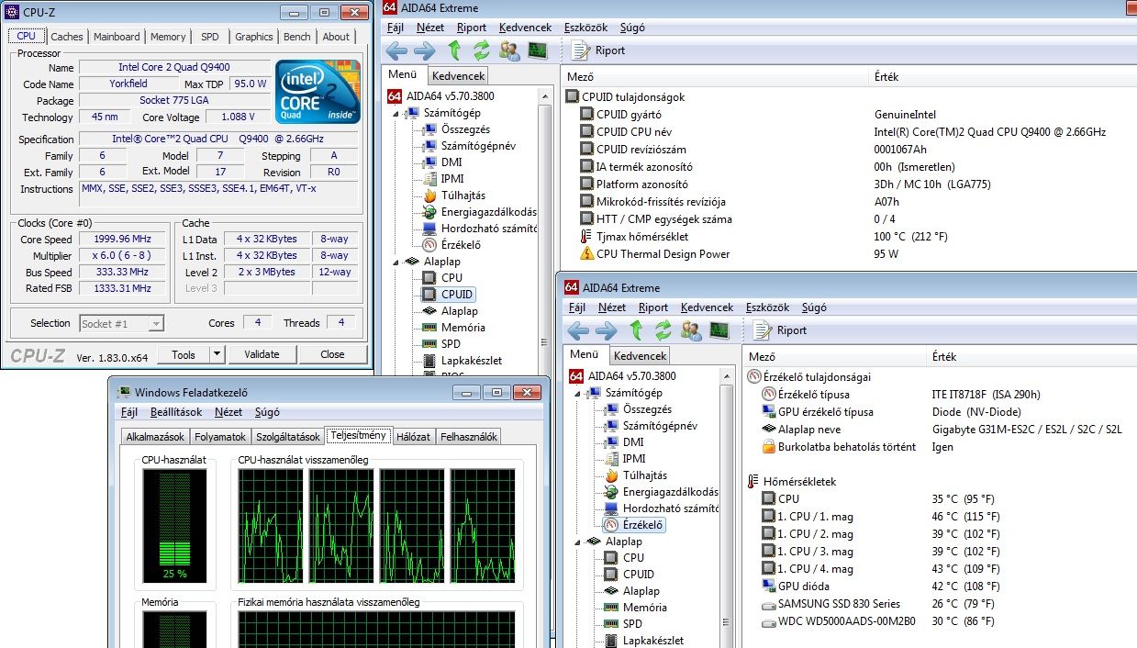
Task: Open Nézet menu in lower AIDA64 window
Action: click(x=612, y=307)
